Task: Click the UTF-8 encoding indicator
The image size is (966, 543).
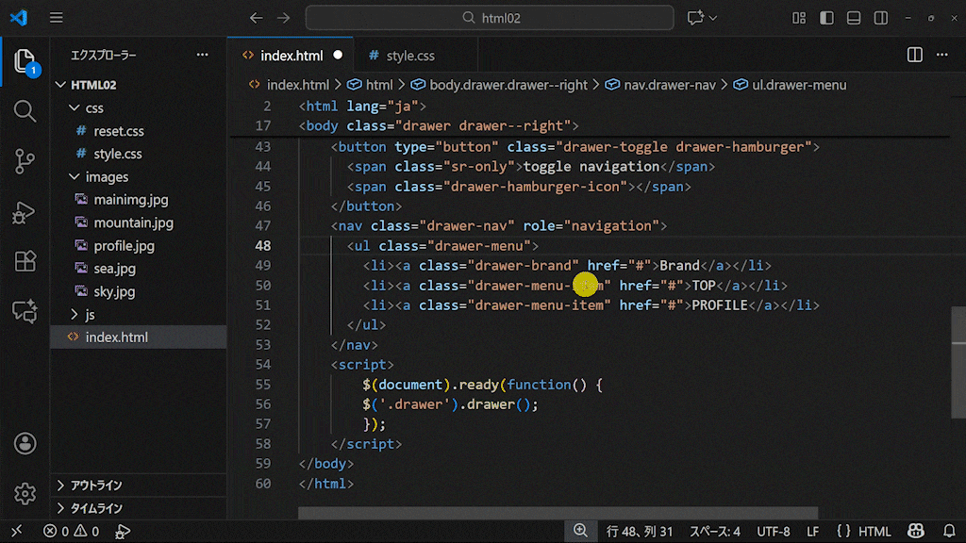Action: tap(773, 532)
